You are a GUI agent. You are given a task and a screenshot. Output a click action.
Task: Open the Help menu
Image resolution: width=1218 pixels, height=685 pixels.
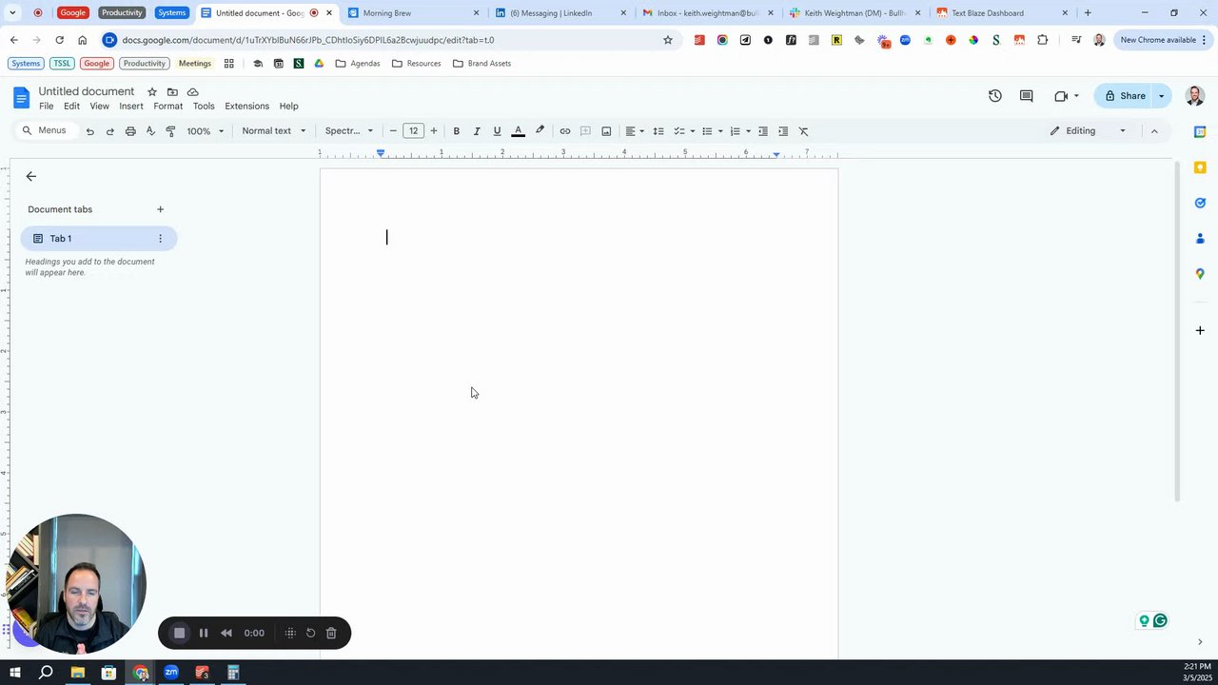288,106
